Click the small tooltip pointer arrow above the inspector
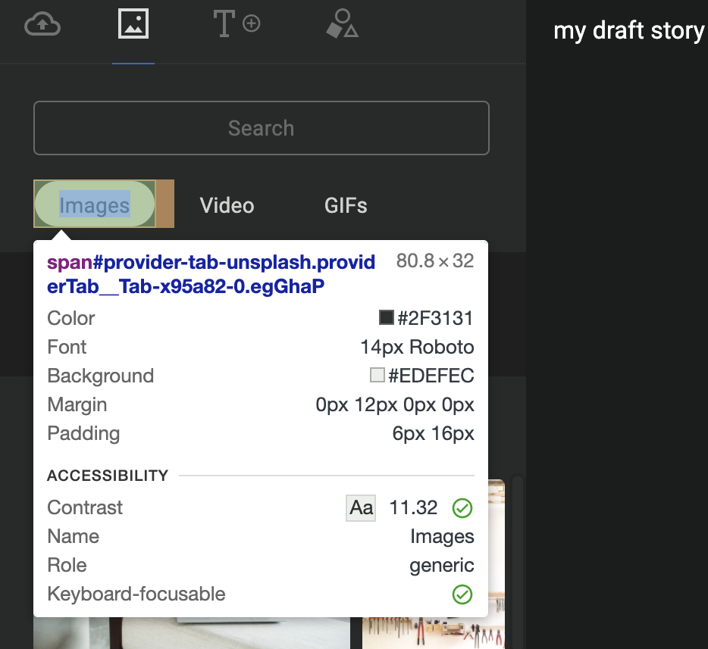Viewport: 708px width, 649px height. pos(61,236)
